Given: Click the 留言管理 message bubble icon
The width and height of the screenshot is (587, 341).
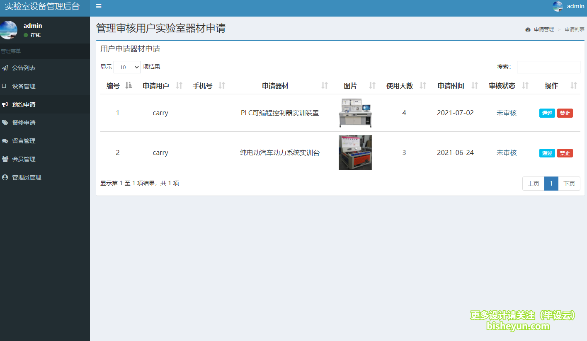Looking at the screenshot, I should tap(5, 140).
